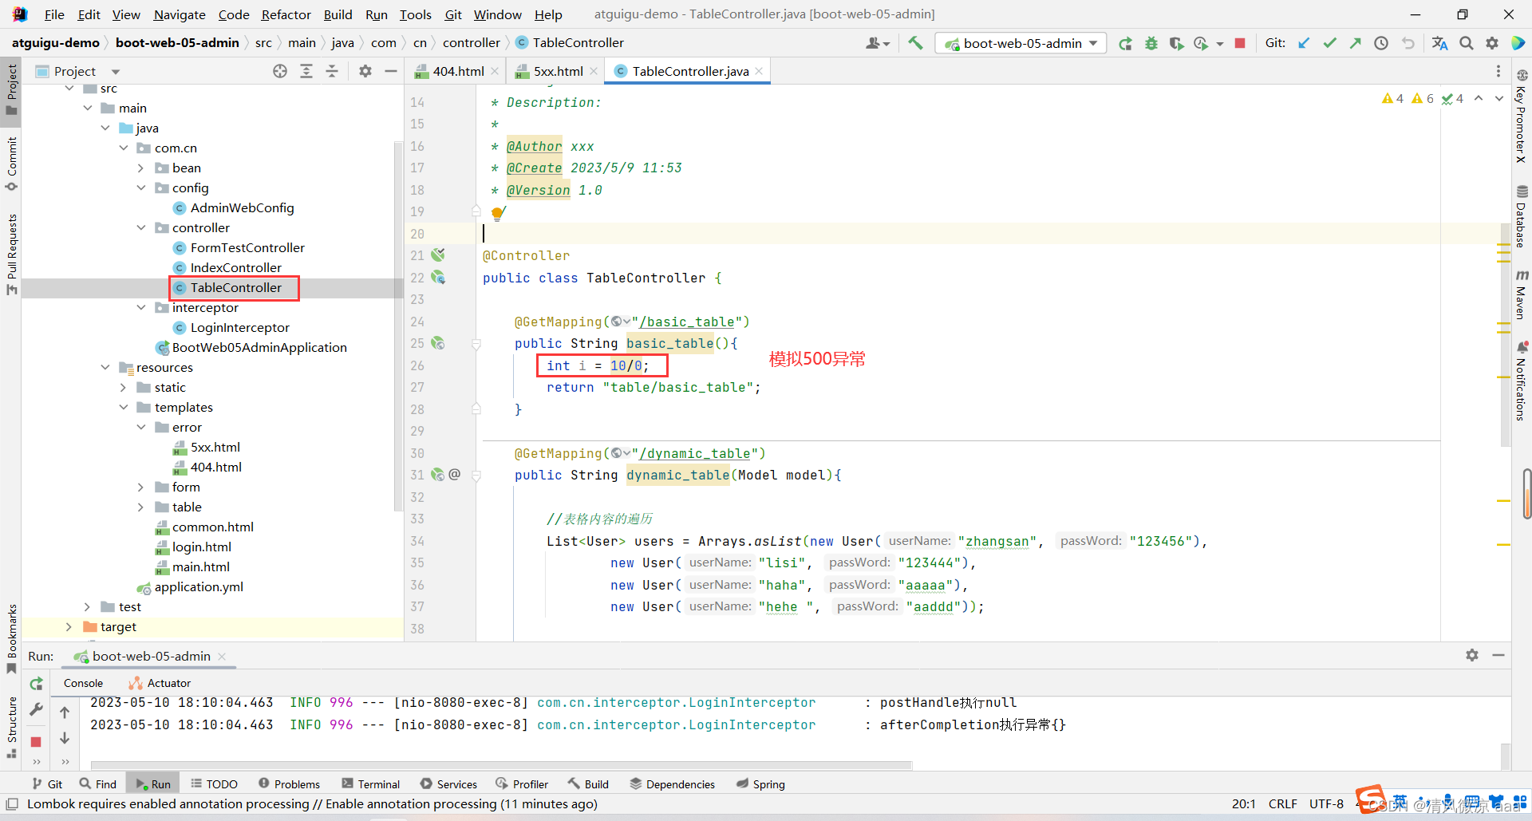Open the user account icon dropdown
This screenshot has height=821, width=1532.
(x=877, y=43)
